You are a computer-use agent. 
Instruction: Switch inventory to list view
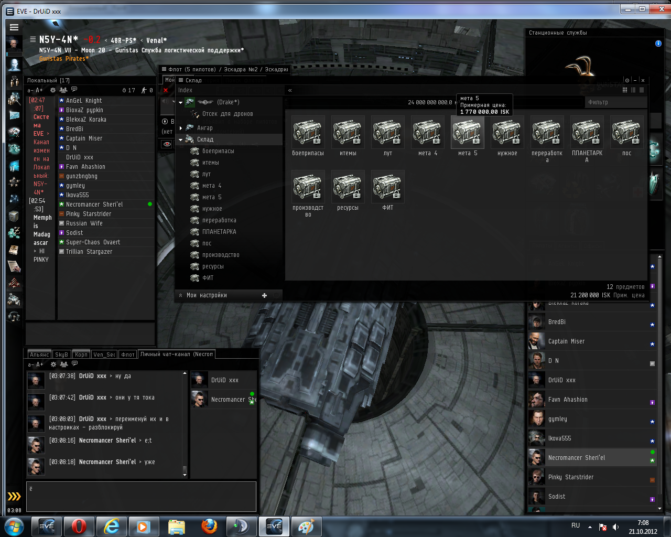coord(642,90)
